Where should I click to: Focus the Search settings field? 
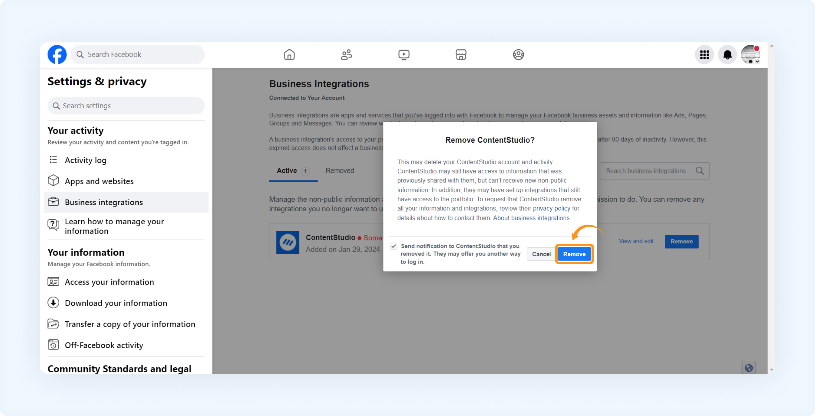pyautogui.click(x=126, y=106)
